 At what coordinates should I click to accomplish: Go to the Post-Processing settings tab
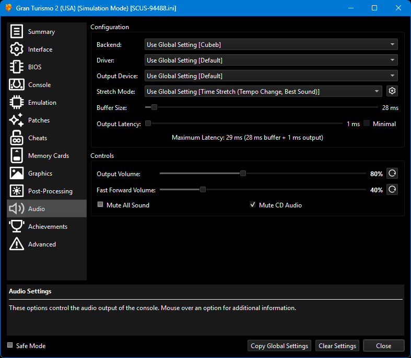[x=50, y=191]
